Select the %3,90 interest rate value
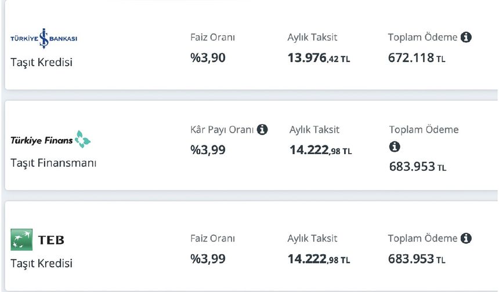The image size is (499, 292). coord(208,57)
